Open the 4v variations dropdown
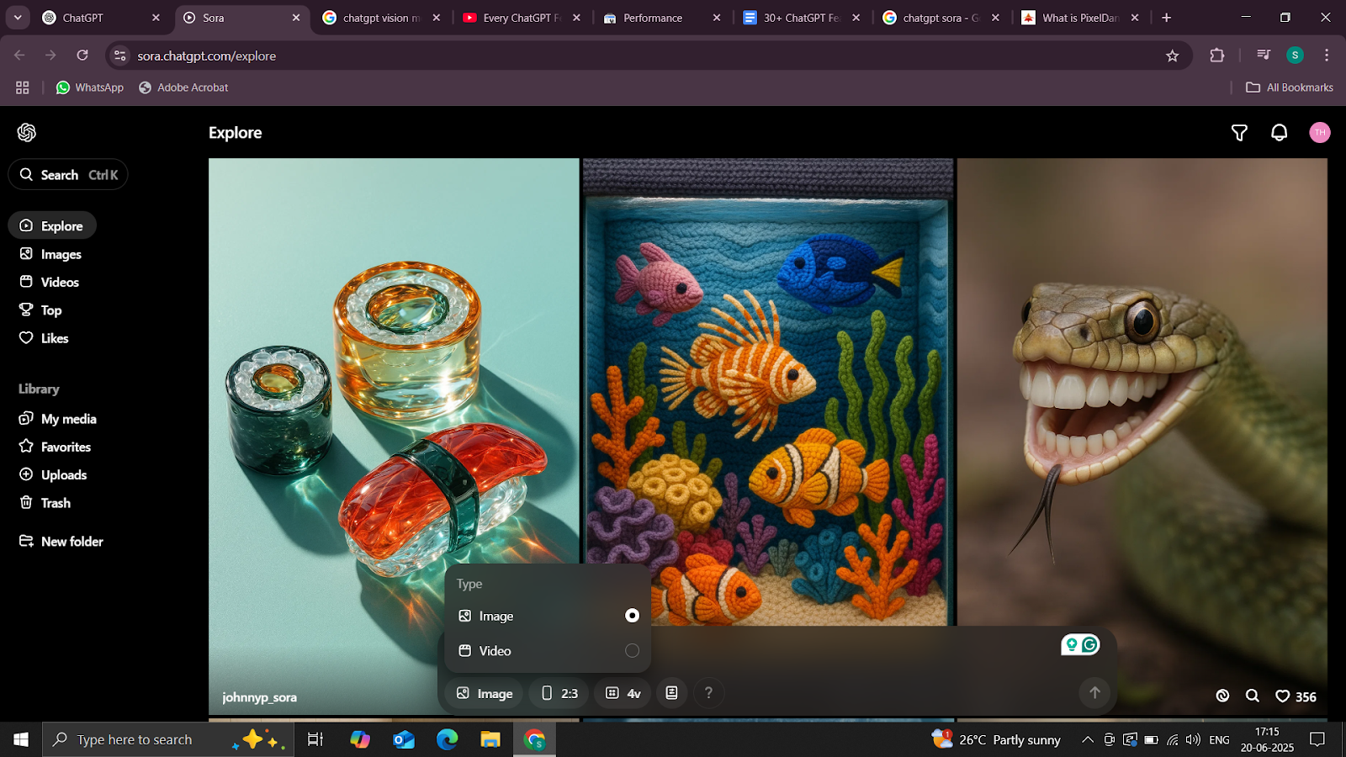The height and width of the screenshot is (757, 1346). pos(623,693)
